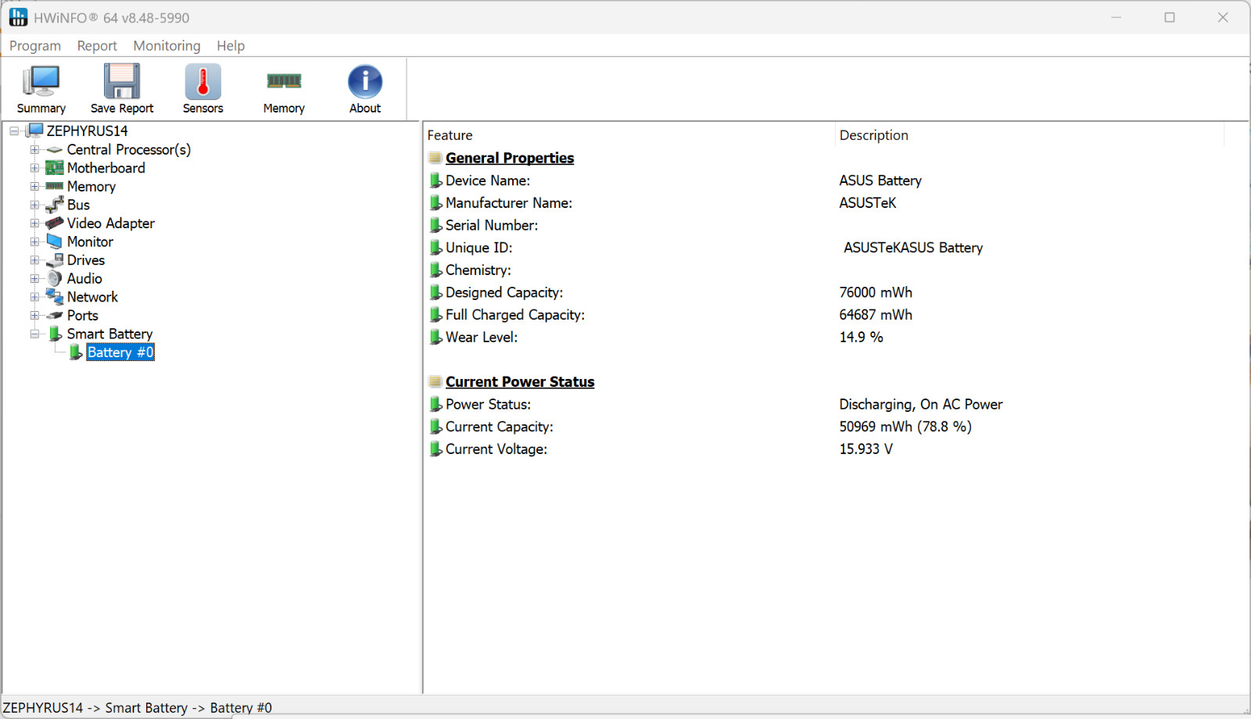This screenshot has height=719, width=1251.
Task: Expand the Central Processor(s) node
Action: tap(34, 149)
